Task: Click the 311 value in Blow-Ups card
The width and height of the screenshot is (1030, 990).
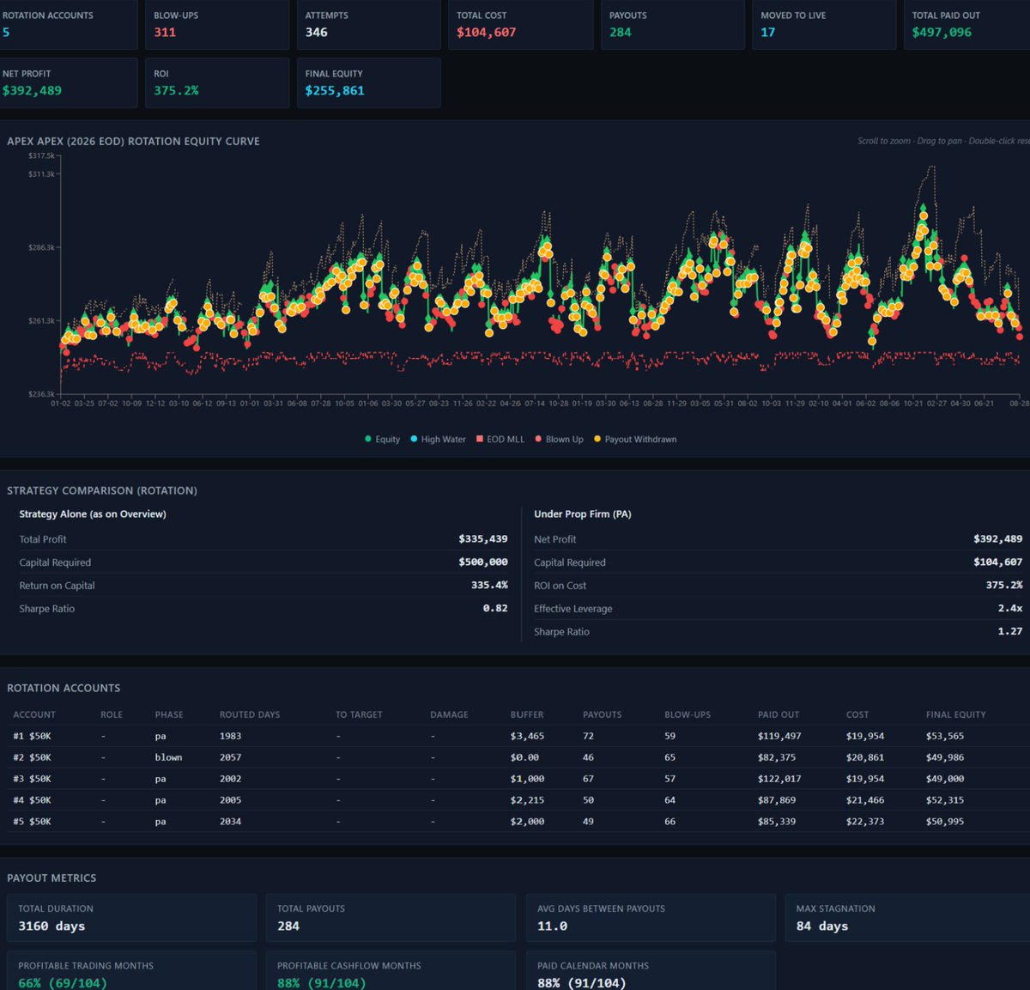Action: click(165, 33)
